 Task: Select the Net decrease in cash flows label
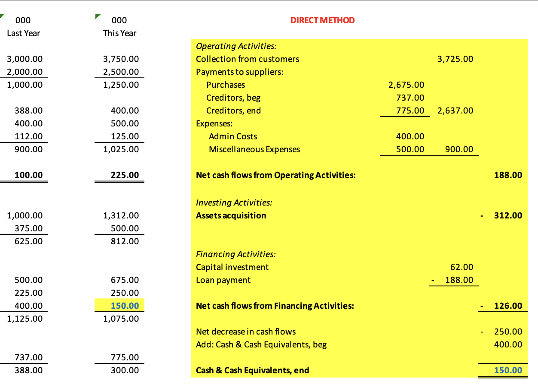(x=246, y=332)
